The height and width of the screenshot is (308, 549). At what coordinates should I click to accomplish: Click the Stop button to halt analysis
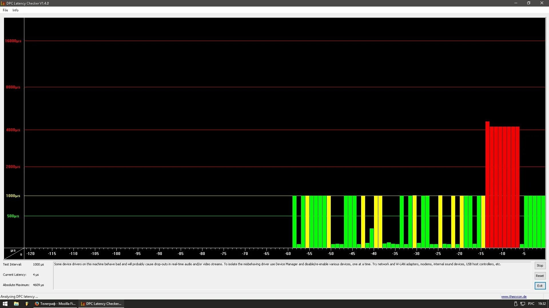pos(540,265)
